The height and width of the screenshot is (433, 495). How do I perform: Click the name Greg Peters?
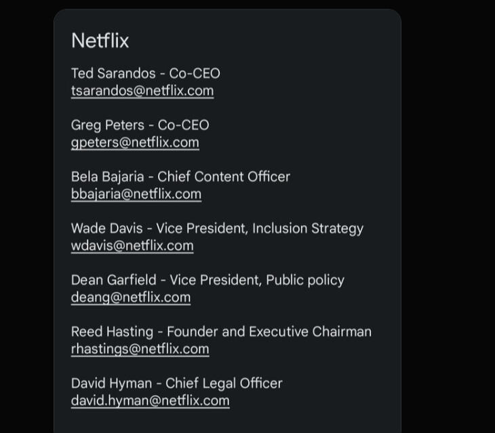click(108, 126)
